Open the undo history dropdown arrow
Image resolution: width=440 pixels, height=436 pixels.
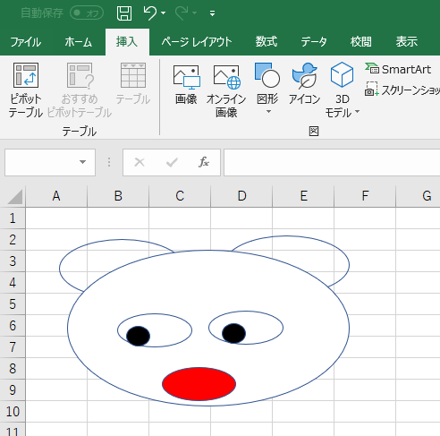coord(163,13)
